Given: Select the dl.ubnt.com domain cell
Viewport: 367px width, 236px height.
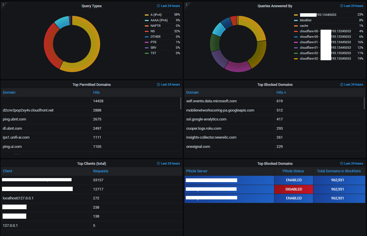Looking at the screenshot, I should 46,129.
